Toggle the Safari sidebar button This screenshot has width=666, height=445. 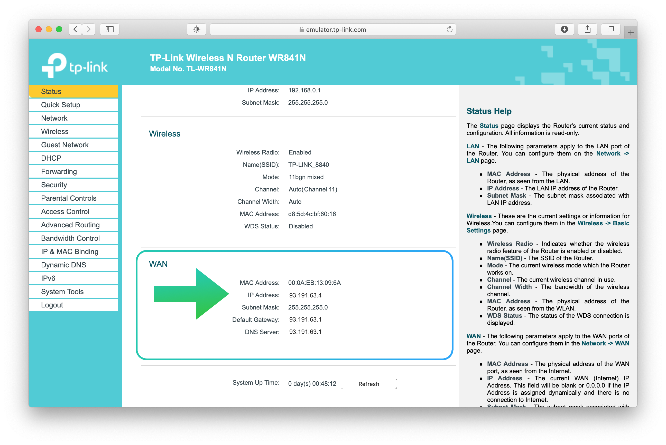tap(110, 29)
